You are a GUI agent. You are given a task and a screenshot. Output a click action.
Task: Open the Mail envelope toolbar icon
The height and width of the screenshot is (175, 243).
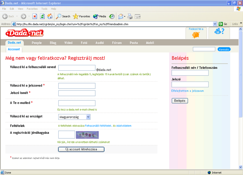pos(121,16)
